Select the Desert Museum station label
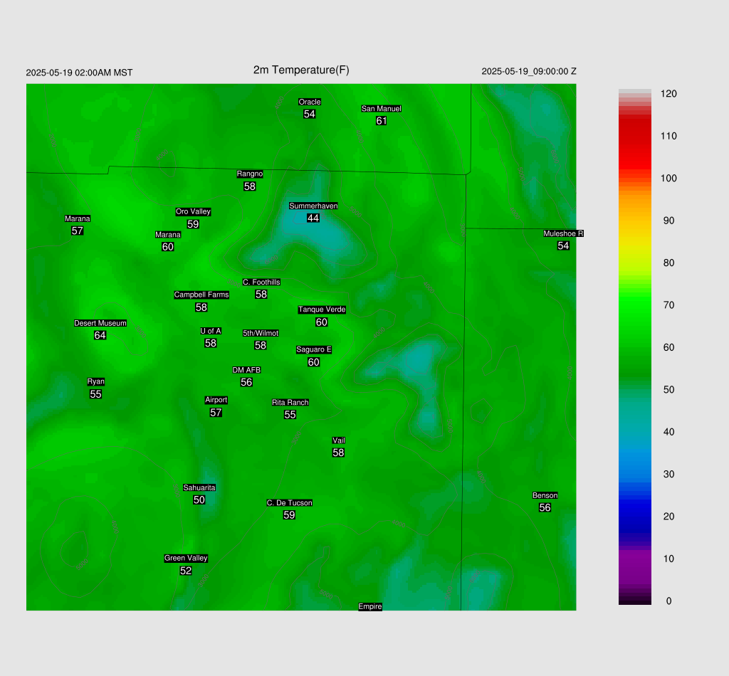729x676 pixels. click(x=100, y=323)
